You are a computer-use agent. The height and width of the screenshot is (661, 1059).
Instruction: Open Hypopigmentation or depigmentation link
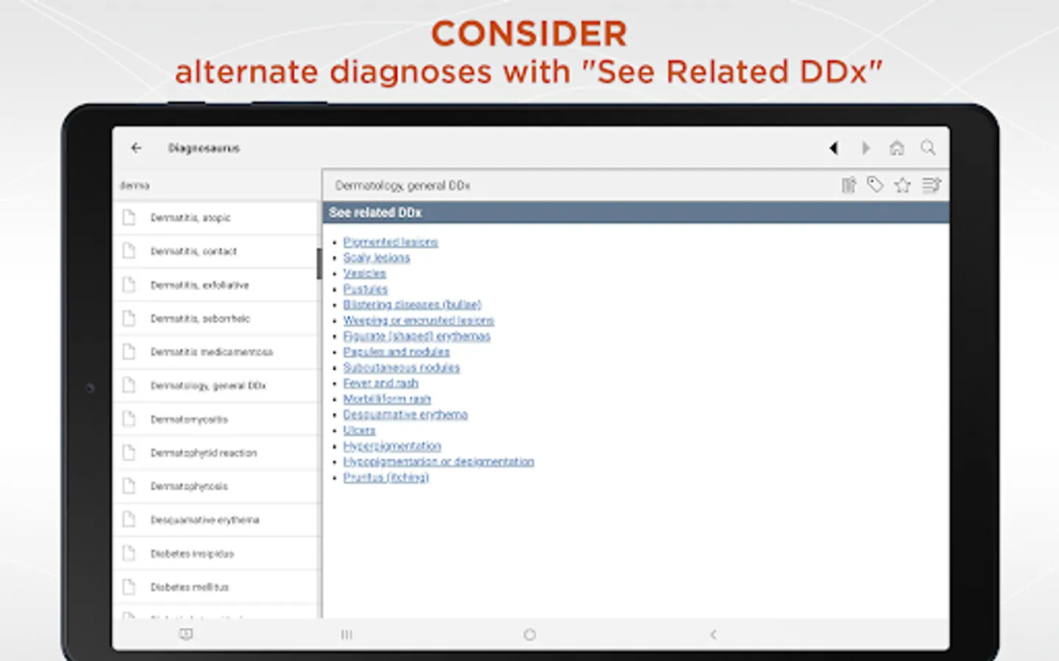point(438,461)
